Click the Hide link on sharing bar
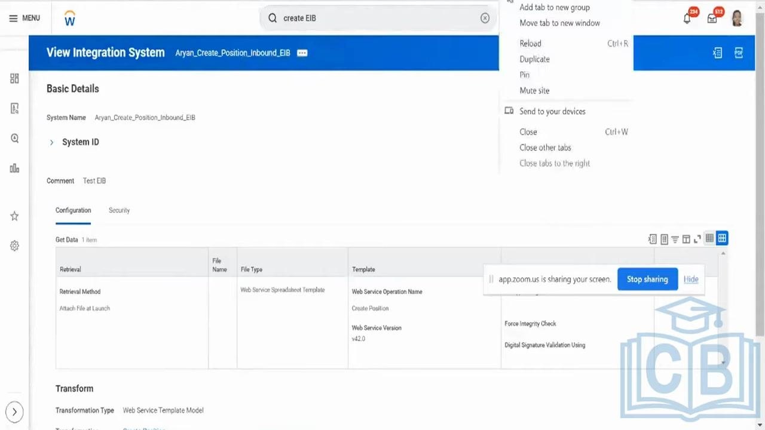Image resolution: width=765 pixels, height=430 pixels. [x=691, y=279]
